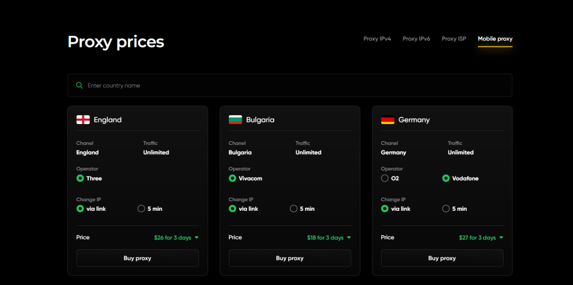The height and width of the screenshot is (285, 573).
Task: Click the search magnifier icon
Action: tap(79, 85)
